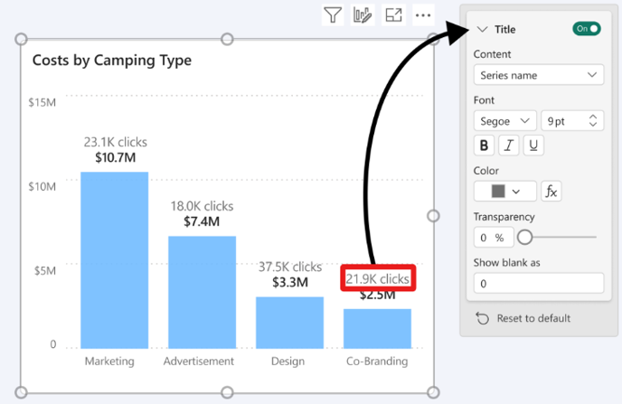The width and height of the screenshot is (622, 404).
Task: Open the Color swatch picker dropdown
Action: (505, 192)
